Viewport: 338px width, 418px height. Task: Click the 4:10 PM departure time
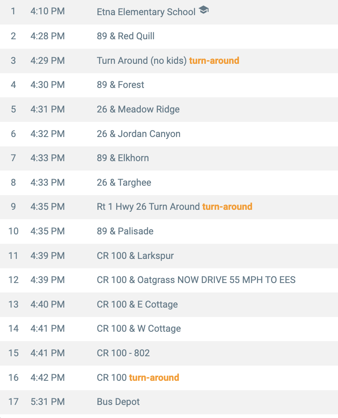(47, 11)
